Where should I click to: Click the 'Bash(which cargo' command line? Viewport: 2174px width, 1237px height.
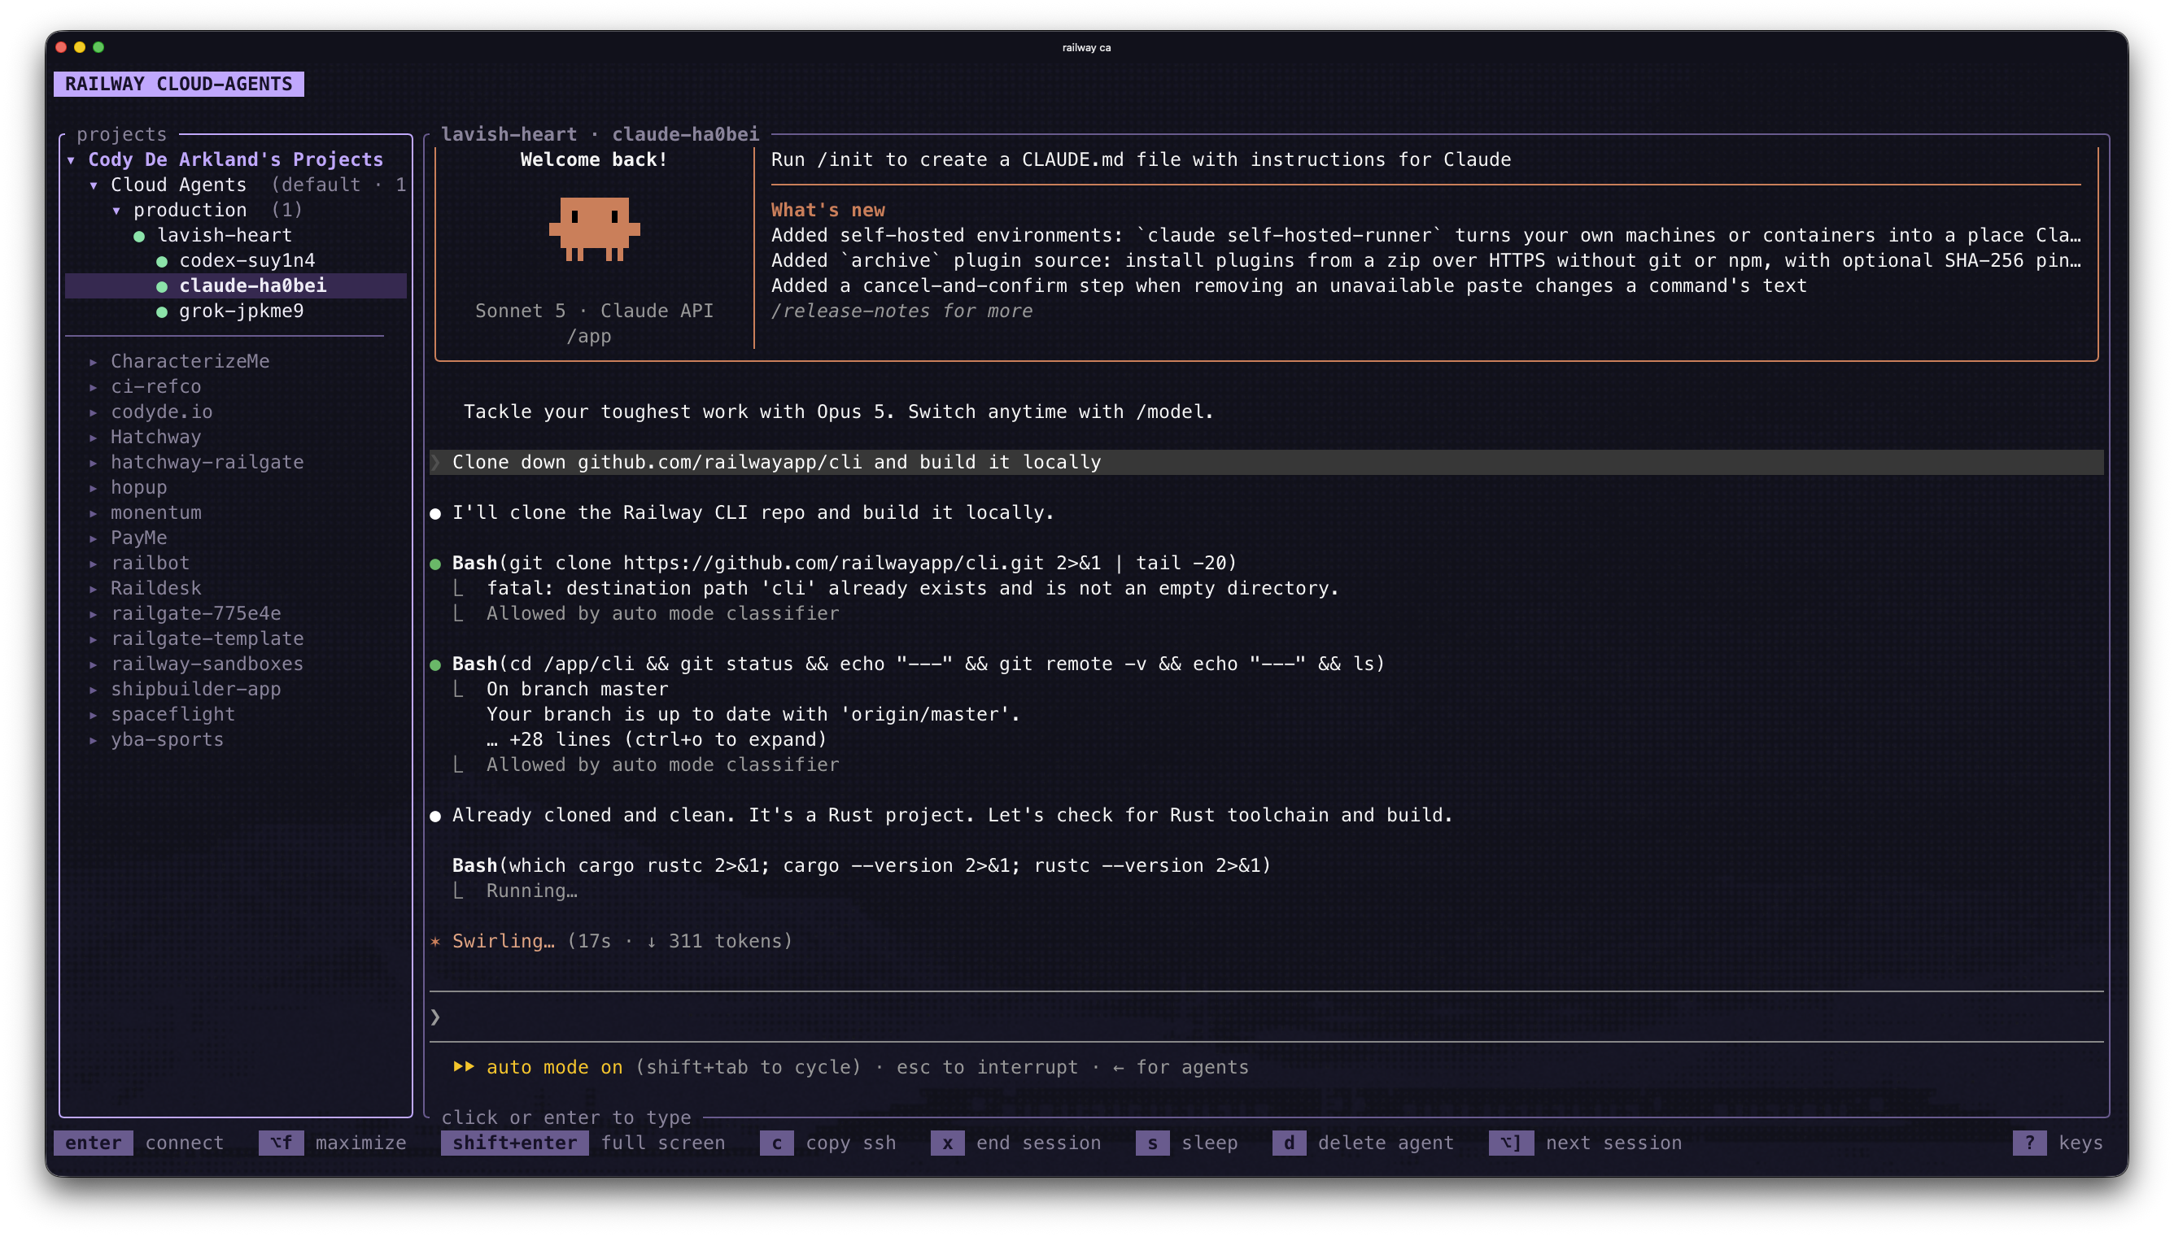862,865
